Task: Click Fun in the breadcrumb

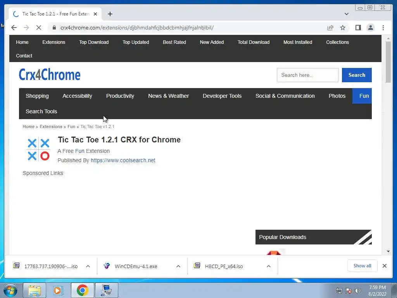Action: (x=71, y=126)
